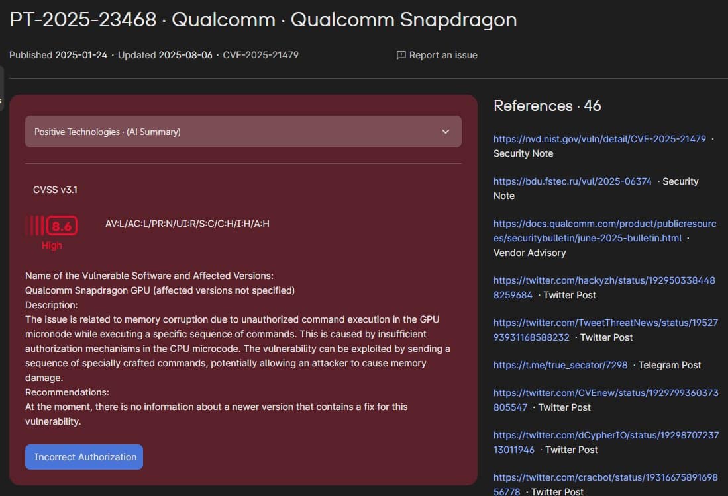Open the bdu.fstec.ru vul 2025-06374 link

572,181
